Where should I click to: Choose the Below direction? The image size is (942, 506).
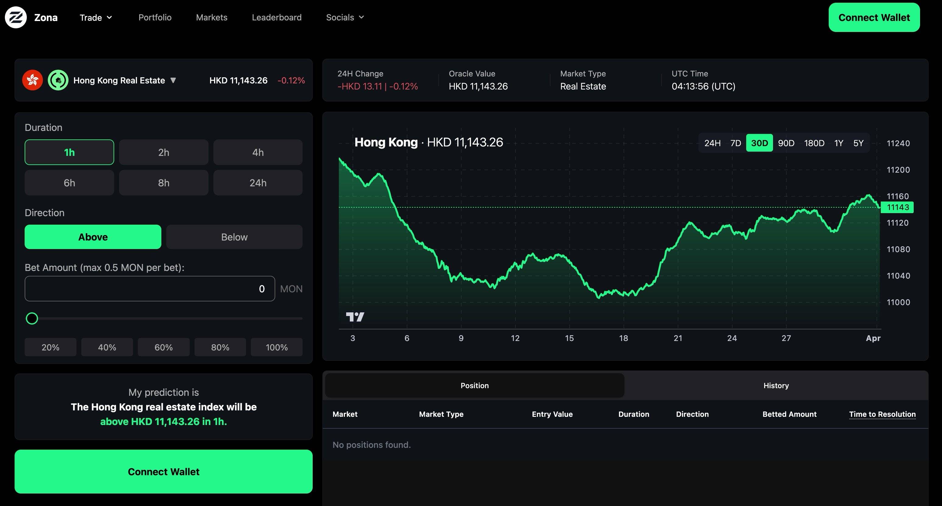[x=234, y=237]
